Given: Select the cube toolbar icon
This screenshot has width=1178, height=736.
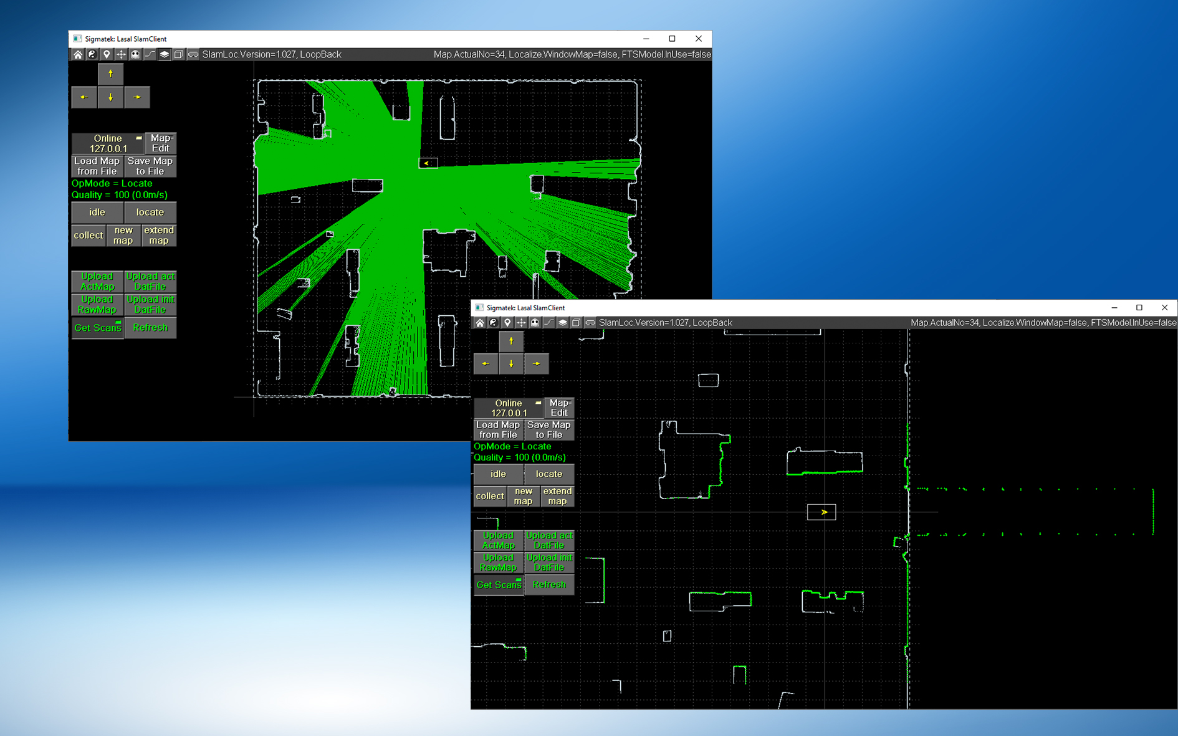Looking at the screenshot, I should tap(577, 322).
